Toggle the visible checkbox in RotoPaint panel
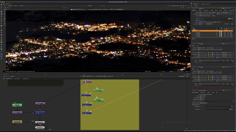 (225, 24)
